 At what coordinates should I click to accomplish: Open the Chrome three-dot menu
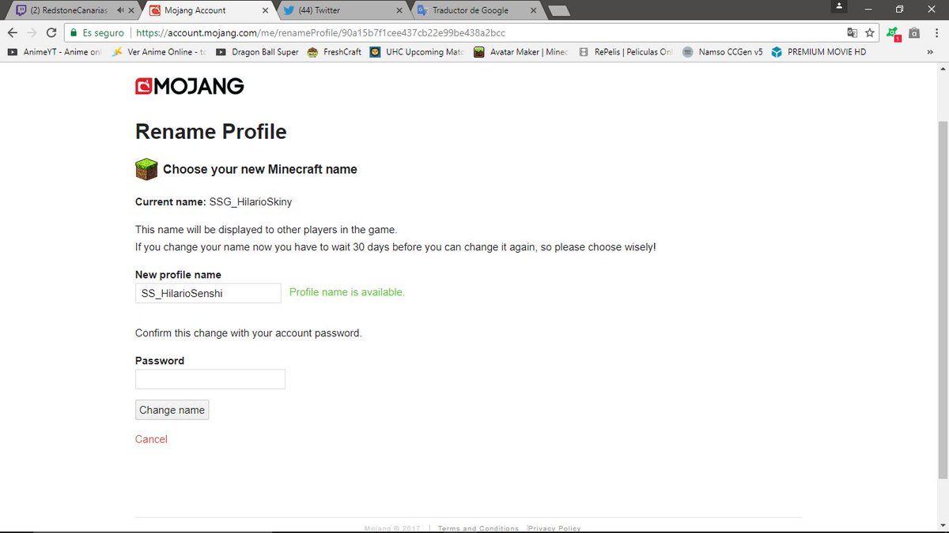click(936, 33)
